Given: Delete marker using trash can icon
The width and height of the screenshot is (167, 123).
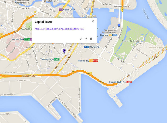Looking at the screenshot, I should pyautogui.click(x=91, y=39).
